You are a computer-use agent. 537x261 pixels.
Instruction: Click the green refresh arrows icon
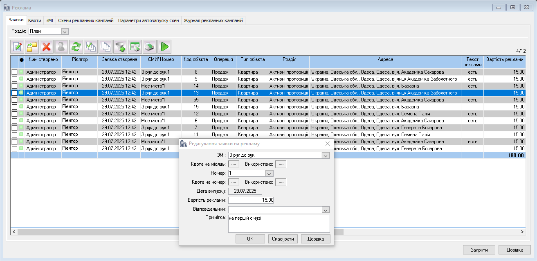click(76, 47)
